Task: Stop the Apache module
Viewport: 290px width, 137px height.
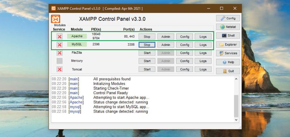Action: click(147, 37)
